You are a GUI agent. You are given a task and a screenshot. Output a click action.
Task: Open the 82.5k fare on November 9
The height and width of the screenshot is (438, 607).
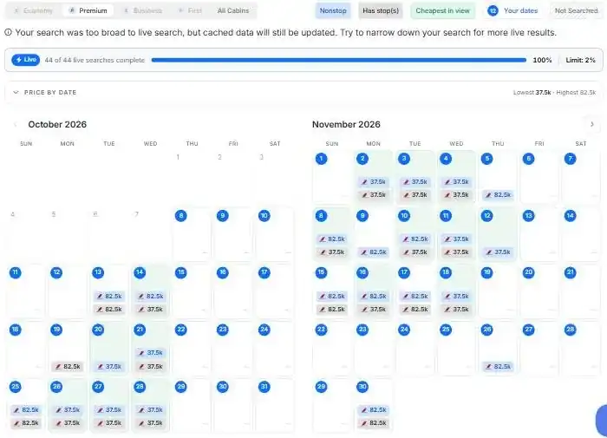tap(374, 252)
